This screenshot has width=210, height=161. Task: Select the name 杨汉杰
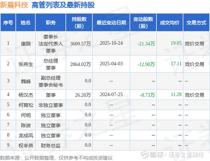click(x=26, y=95)
